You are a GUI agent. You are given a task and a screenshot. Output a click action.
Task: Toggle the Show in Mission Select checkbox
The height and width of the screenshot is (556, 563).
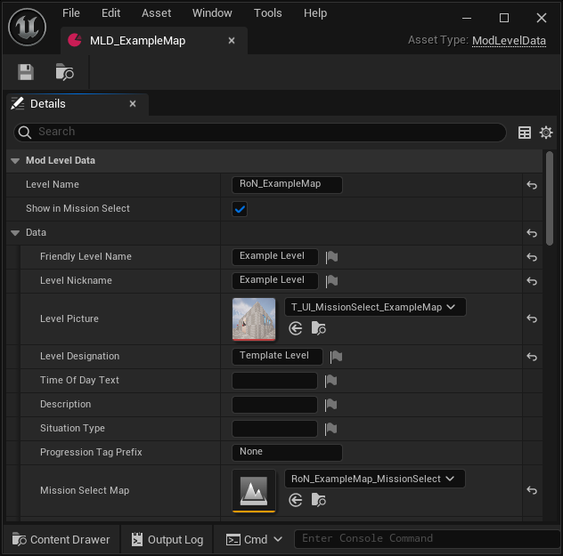point(239,209)
